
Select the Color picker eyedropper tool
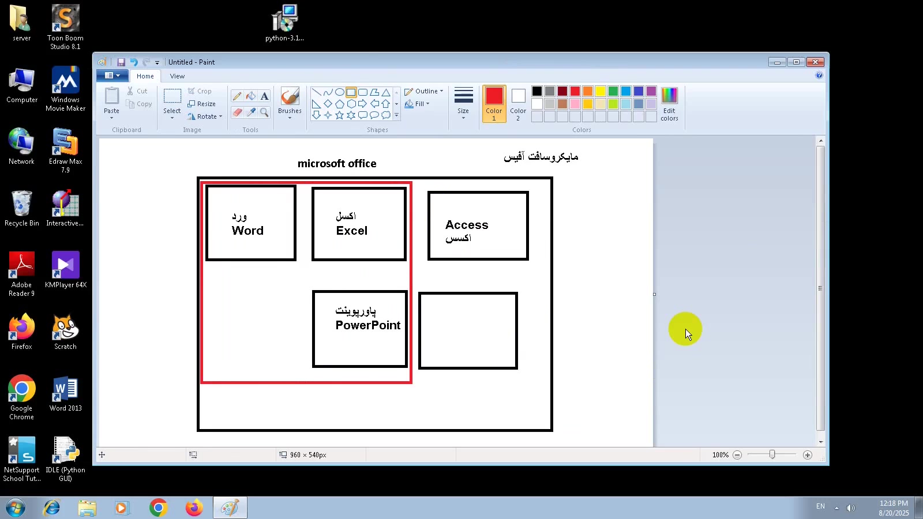[x=250, y=112]
